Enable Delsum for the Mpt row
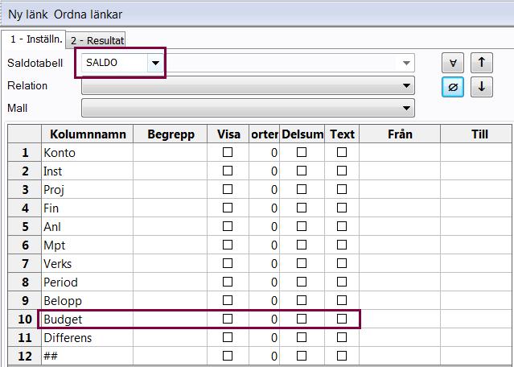514x367 pixels. (x=302, y=245)
